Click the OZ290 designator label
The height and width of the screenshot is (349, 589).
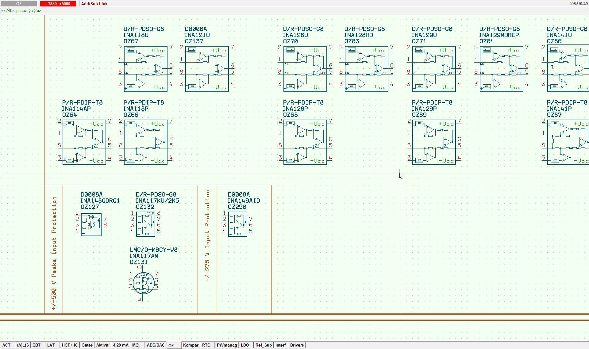(237, 207)
